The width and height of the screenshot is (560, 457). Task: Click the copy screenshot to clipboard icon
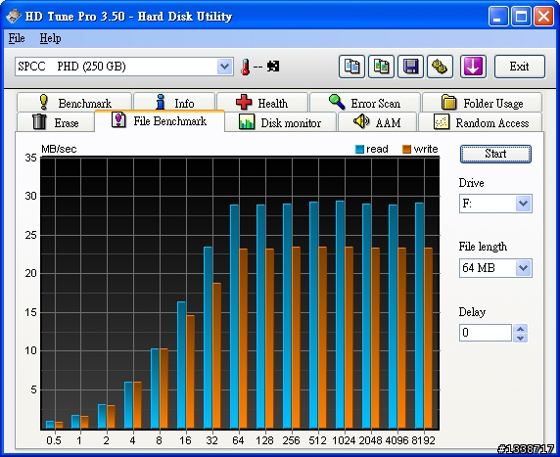(x=381, y=67)
